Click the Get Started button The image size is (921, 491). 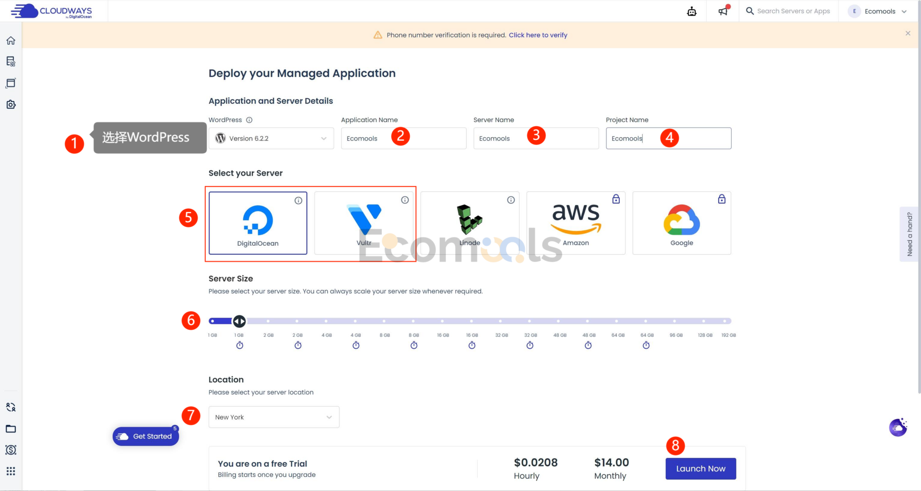[146, 436]
